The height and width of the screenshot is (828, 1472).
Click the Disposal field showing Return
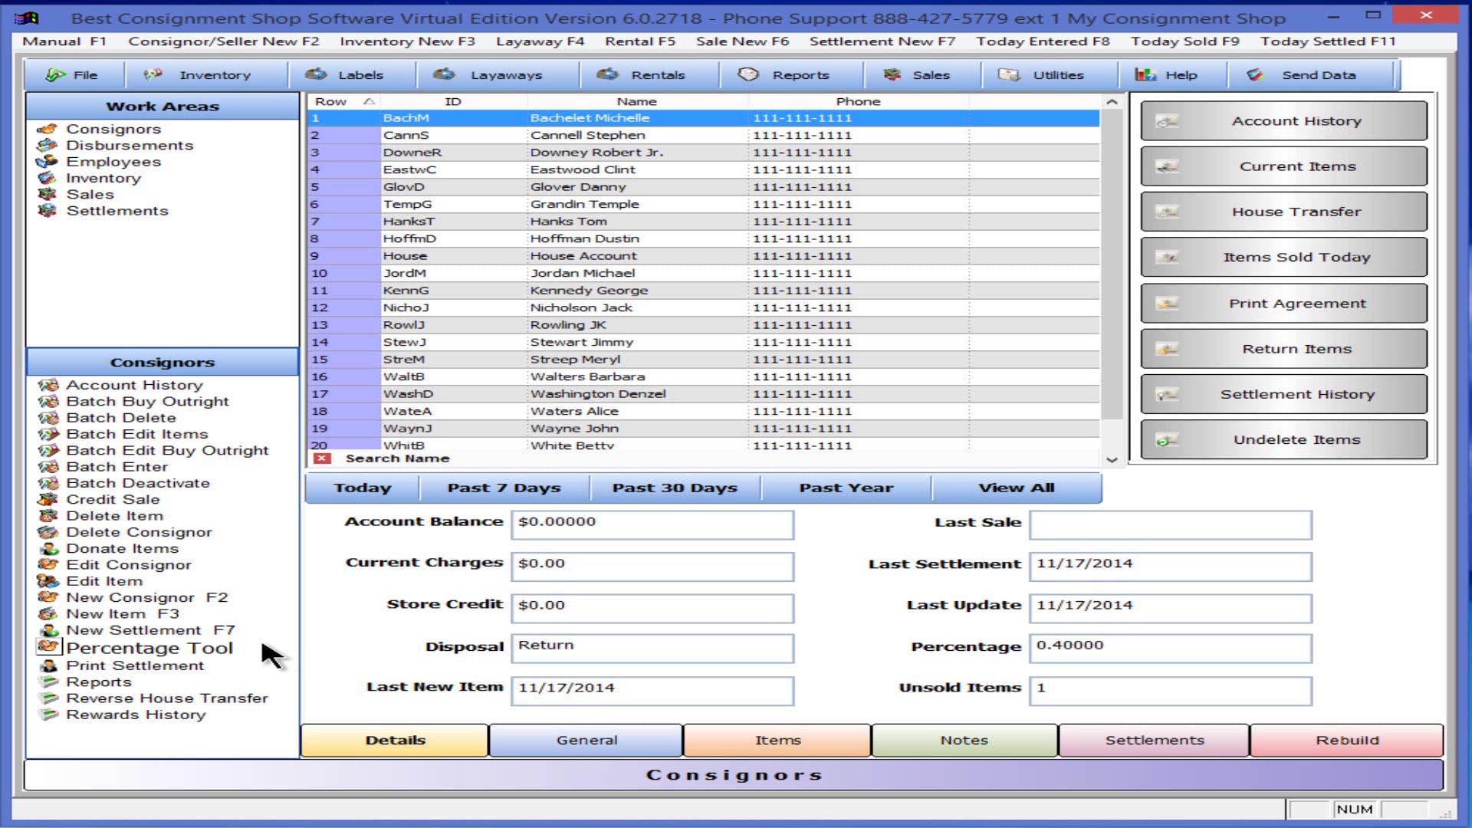tap(652, 648)
